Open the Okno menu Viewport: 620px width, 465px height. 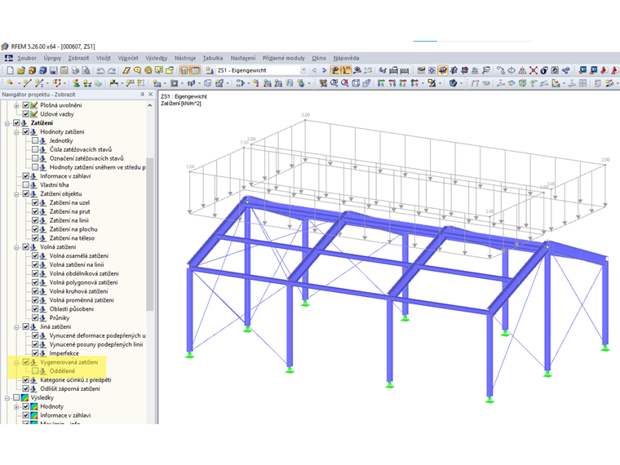point(319,58)
